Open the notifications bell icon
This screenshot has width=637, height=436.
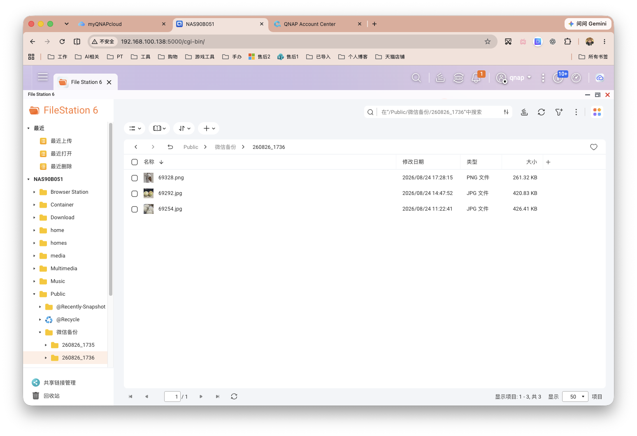(477, 77)
